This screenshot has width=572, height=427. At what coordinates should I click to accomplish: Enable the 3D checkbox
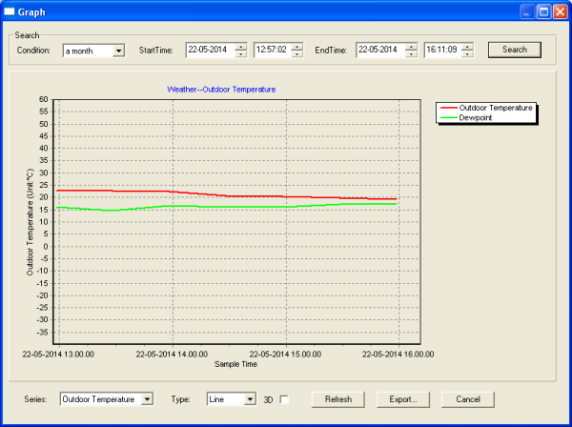click(x=284, y=399)
